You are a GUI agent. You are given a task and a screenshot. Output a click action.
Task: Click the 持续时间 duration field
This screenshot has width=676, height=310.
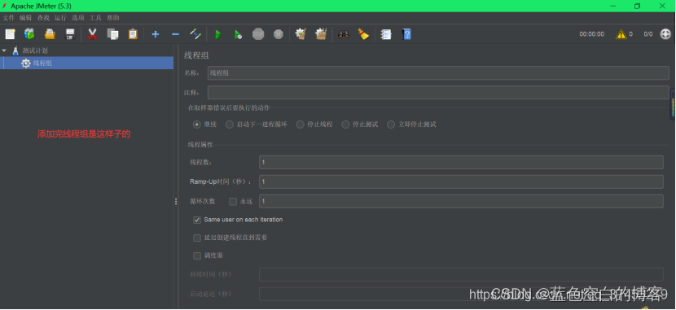[x=461, y=274]
